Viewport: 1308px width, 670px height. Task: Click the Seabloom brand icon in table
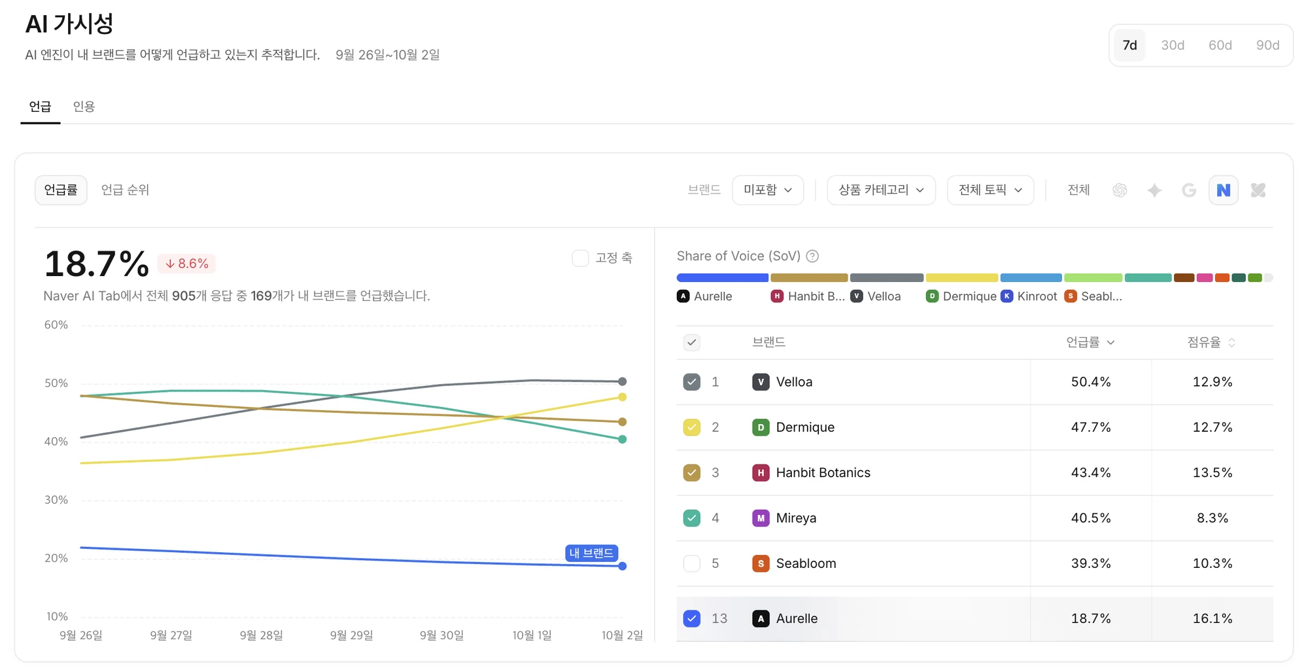[761, 563]
